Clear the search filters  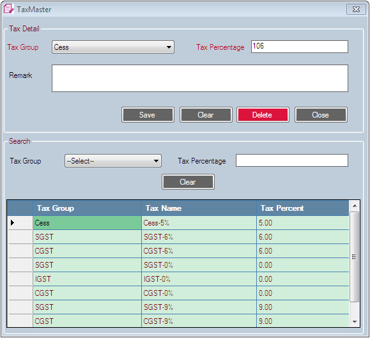[188, 182]
